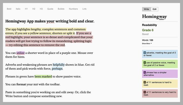The width and height of the screenshot is (183, 105).
Task: Click the blue highlighted word helpfully
Action: (59, 65)
